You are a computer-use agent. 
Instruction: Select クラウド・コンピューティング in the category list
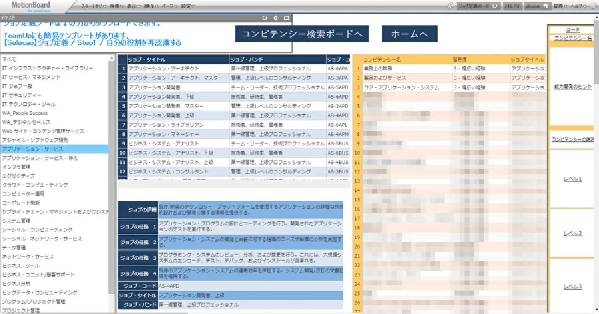pyautogui.click(x=35, y=185)
